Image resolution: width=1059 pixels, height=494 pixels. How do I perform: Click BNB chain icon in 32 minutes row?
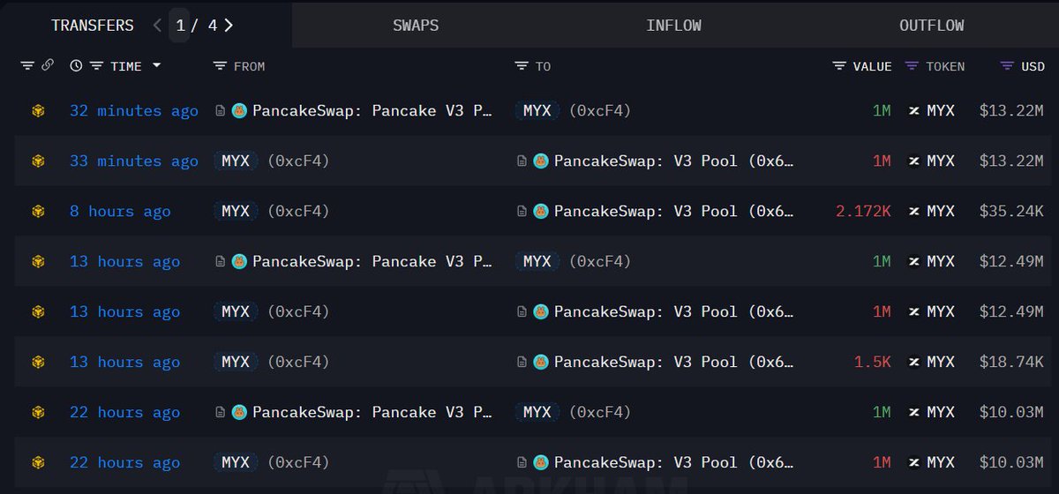(38, 111)
